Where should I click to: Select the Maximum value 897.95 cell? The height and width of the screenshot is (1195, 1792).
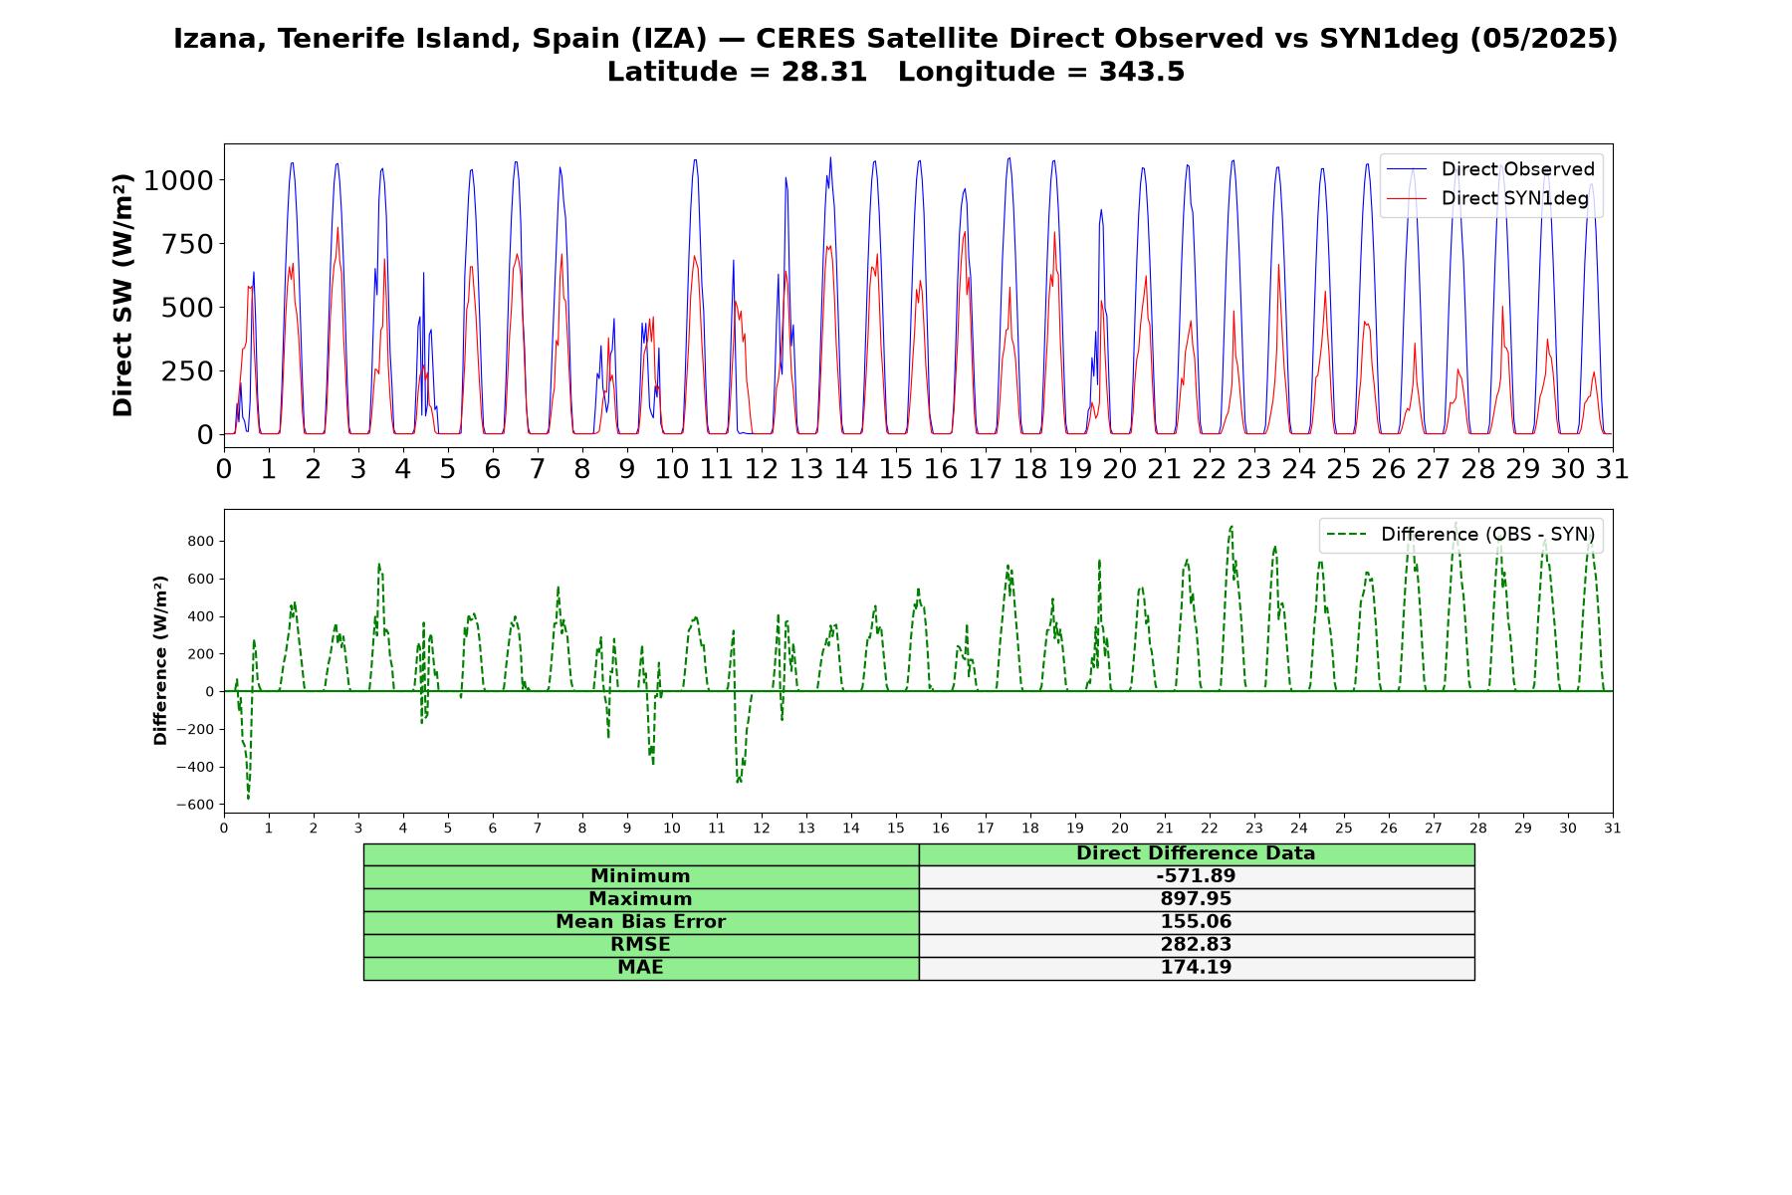[x=1196, y=899]
